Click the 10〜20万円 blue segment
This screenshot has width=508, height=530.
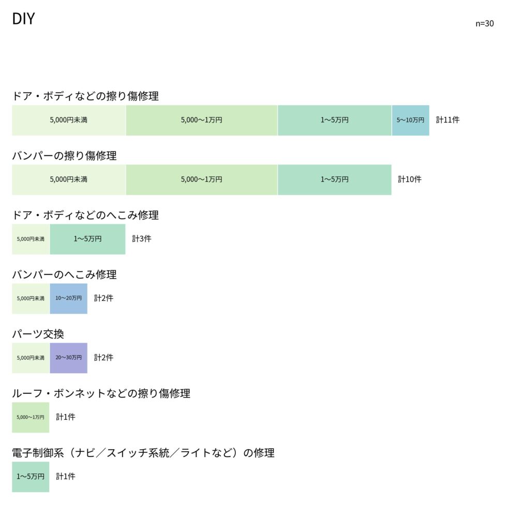click(x=69, y=299)
